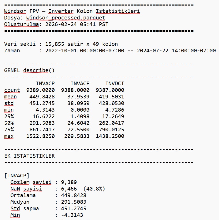Click the INVACE max value 209.5833
The image size is (219, 220).
tap(77, 136)
